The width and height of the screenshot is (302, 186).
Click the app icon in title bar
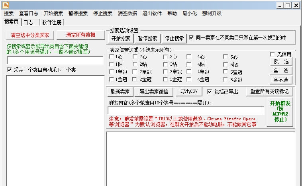click(x=6, y=5)
